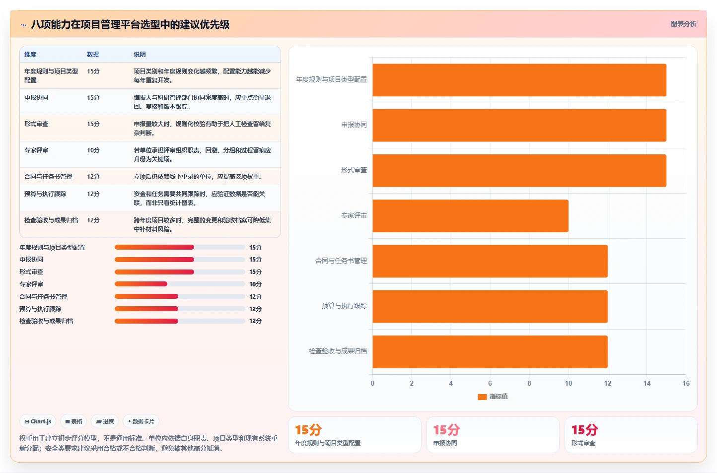
Task: Click the 12分 value in the 预算与执行跟踪 table row
Action: point(93,194)
